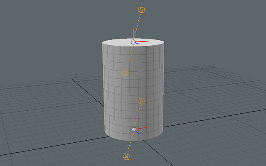The image size is (266, 166).
Task: Click the red X axis of the bottom gizmo
Action: click(143, 129)
